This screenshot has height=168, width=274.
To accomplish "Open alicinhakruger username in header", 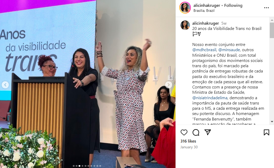I will click(206, 6).
